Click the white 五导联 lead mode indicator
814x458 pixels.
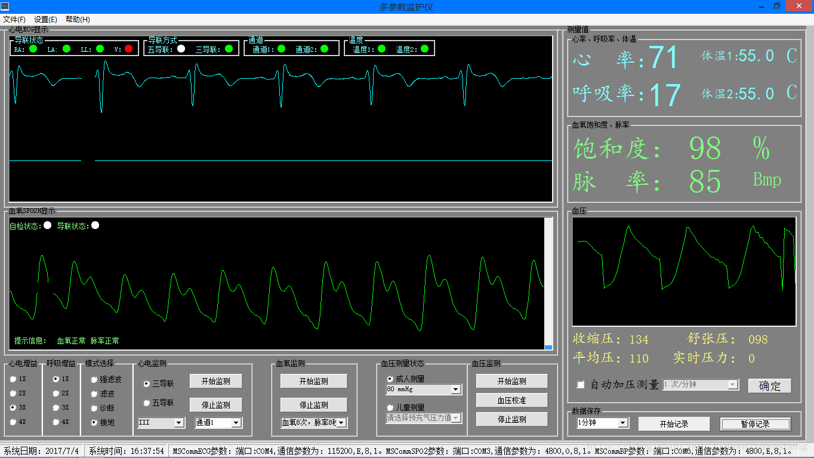tap(181, 49)
